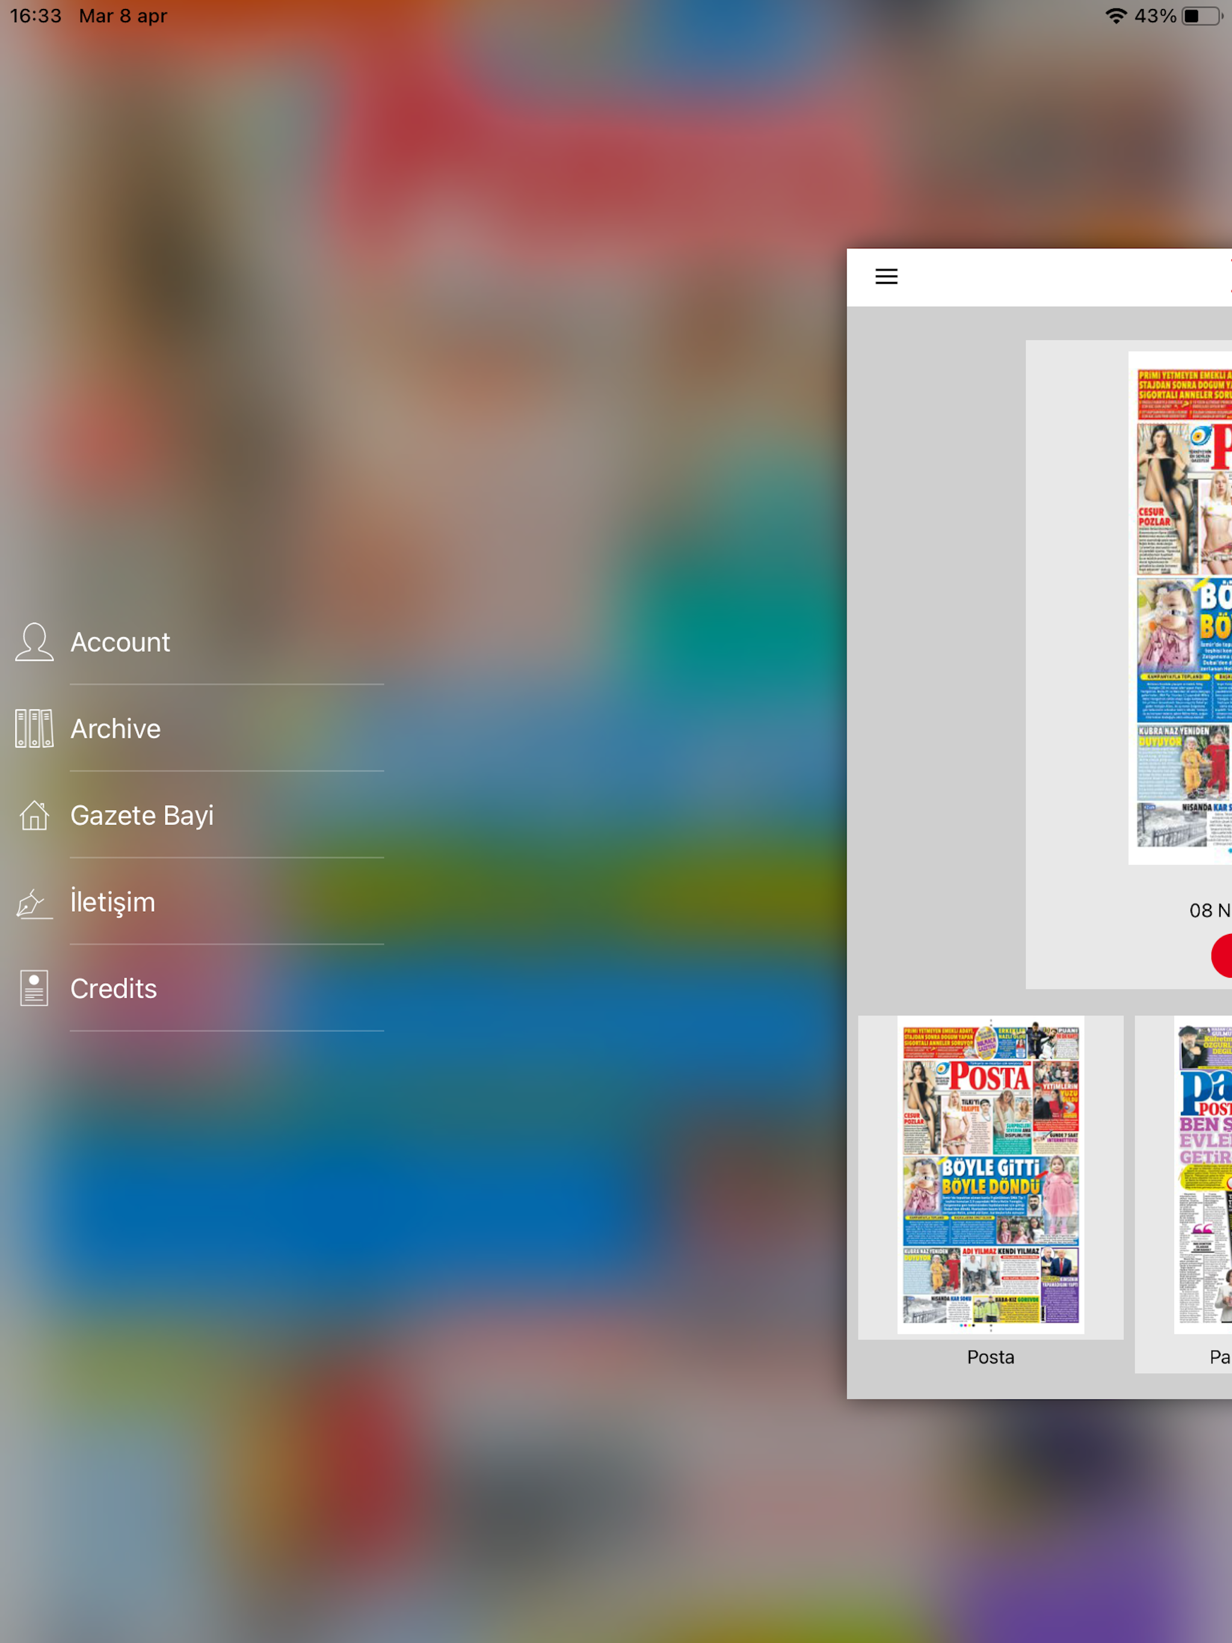Click the Credits document icon
This screenshot has height=1643, width=1232.
pyautogui.click(x=34, y=989)
